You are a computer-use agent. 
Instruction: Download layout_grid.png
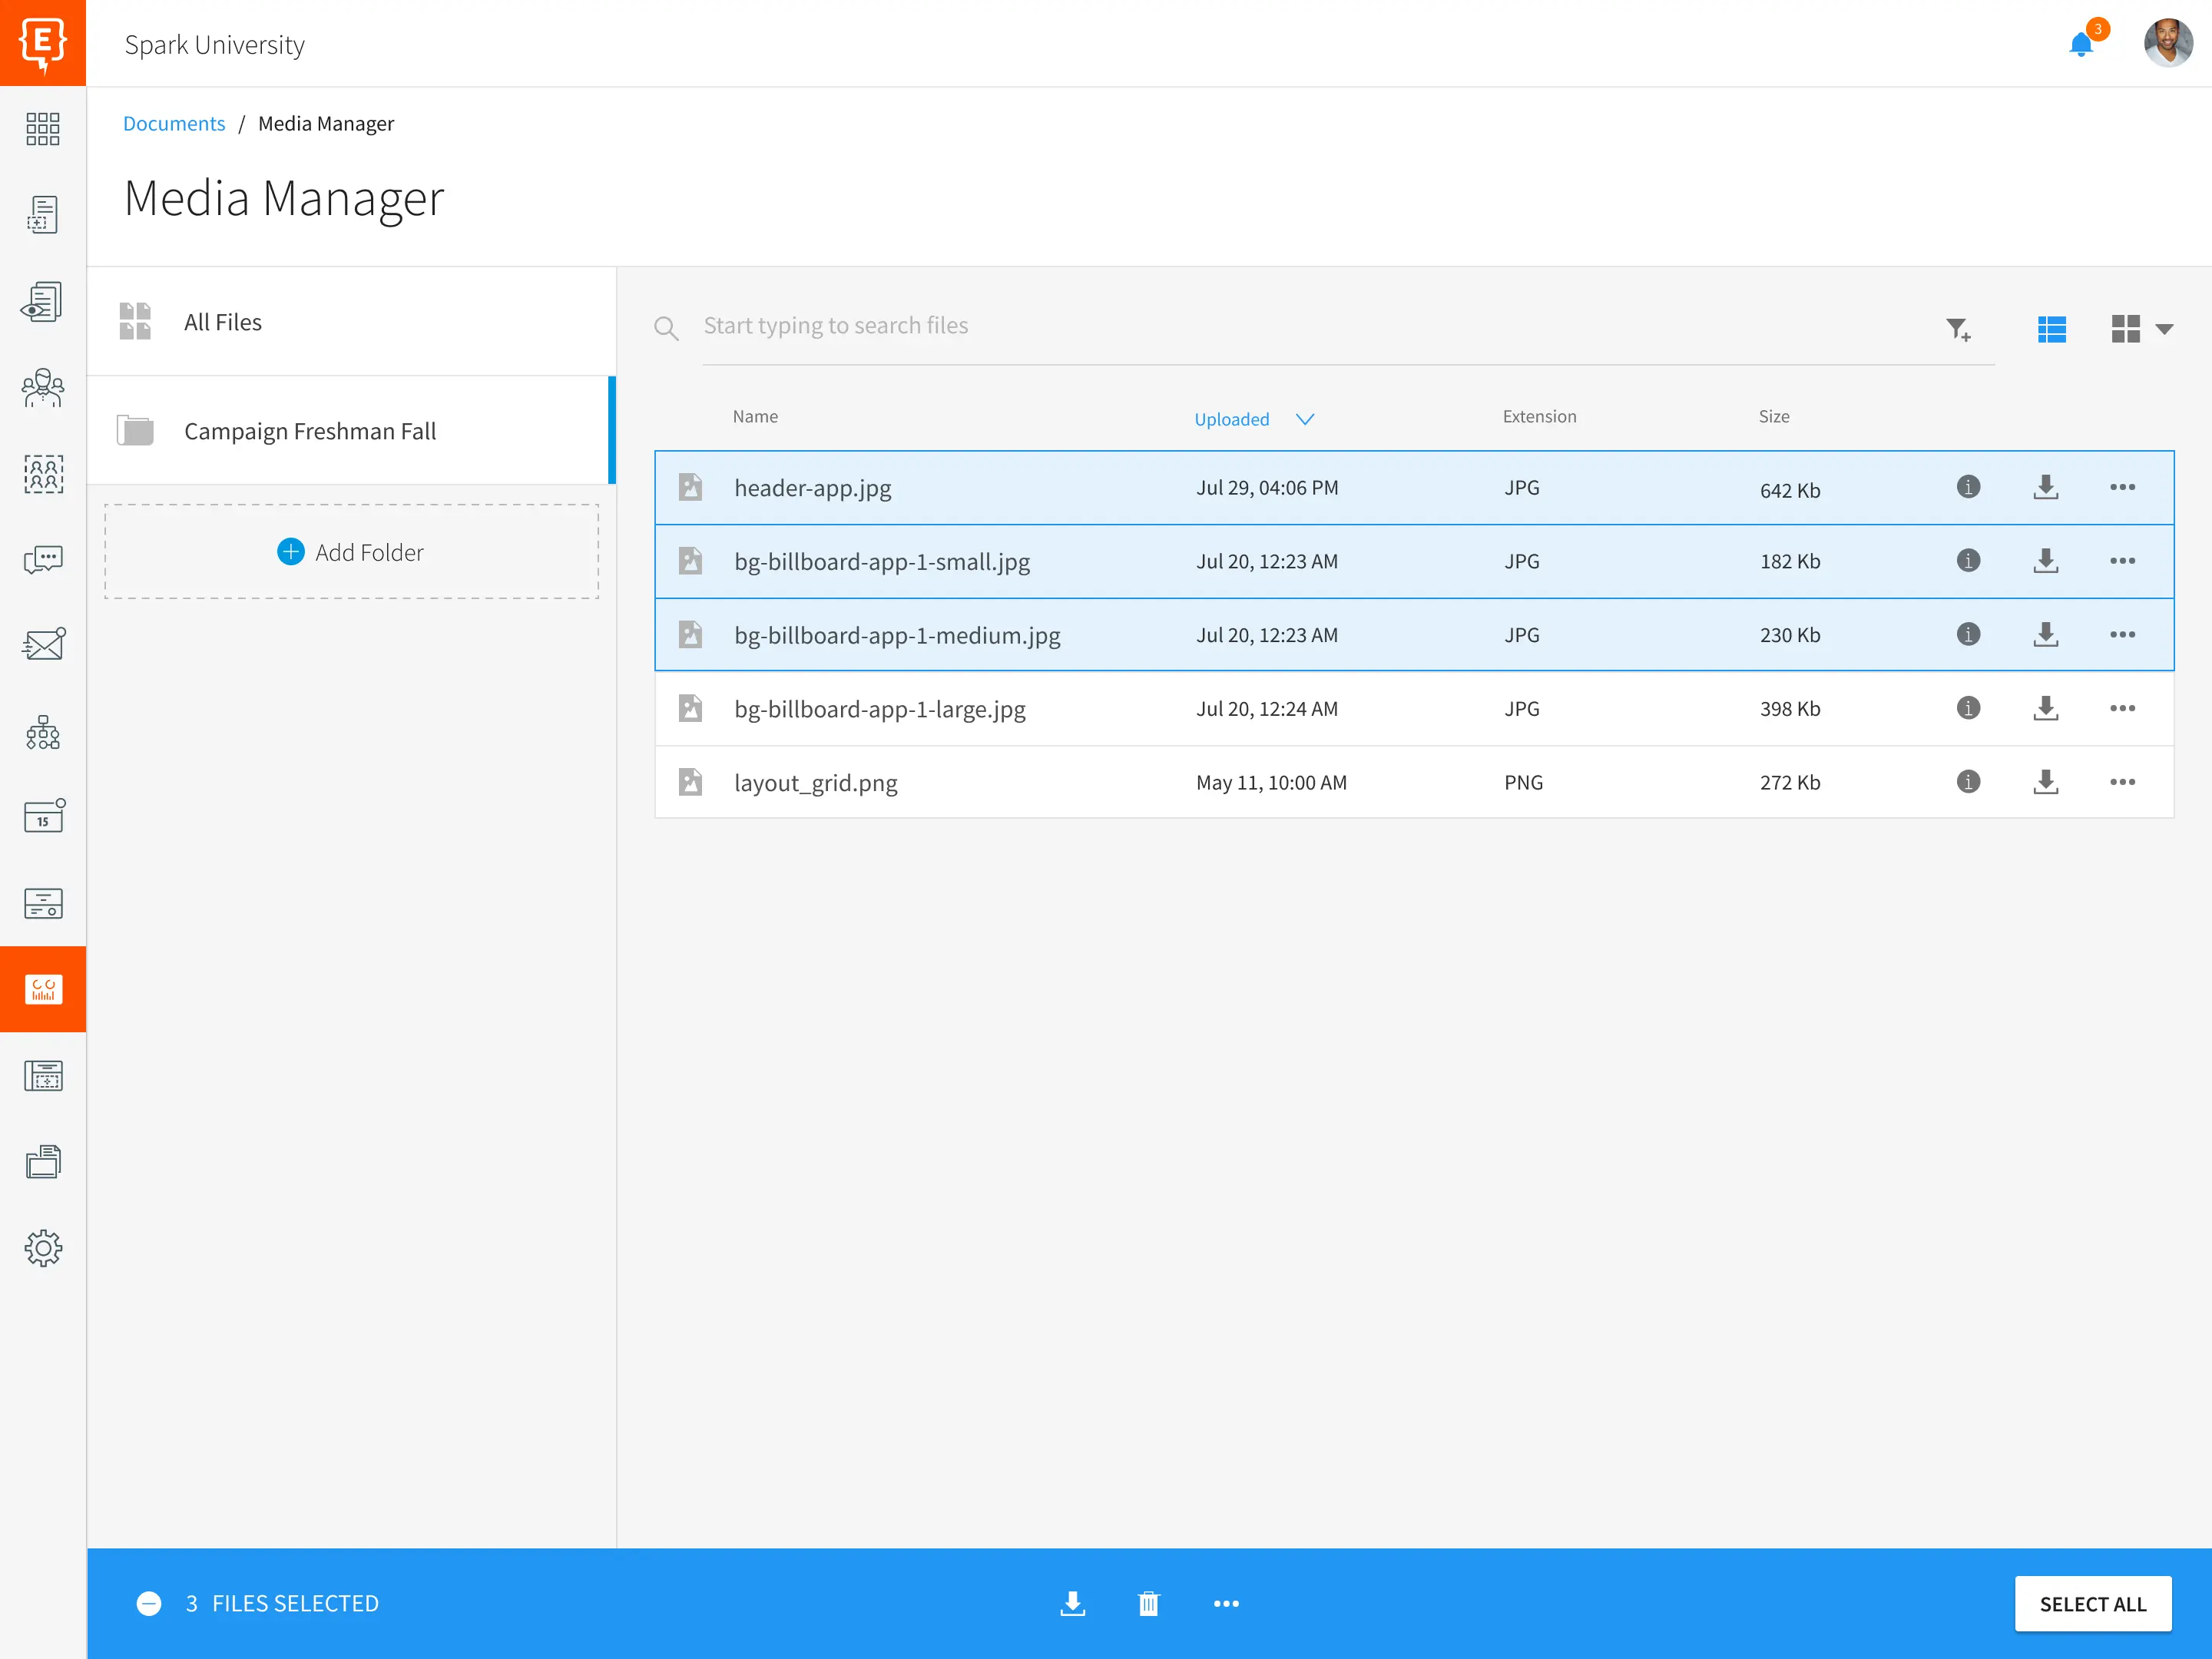(2046, 781)
